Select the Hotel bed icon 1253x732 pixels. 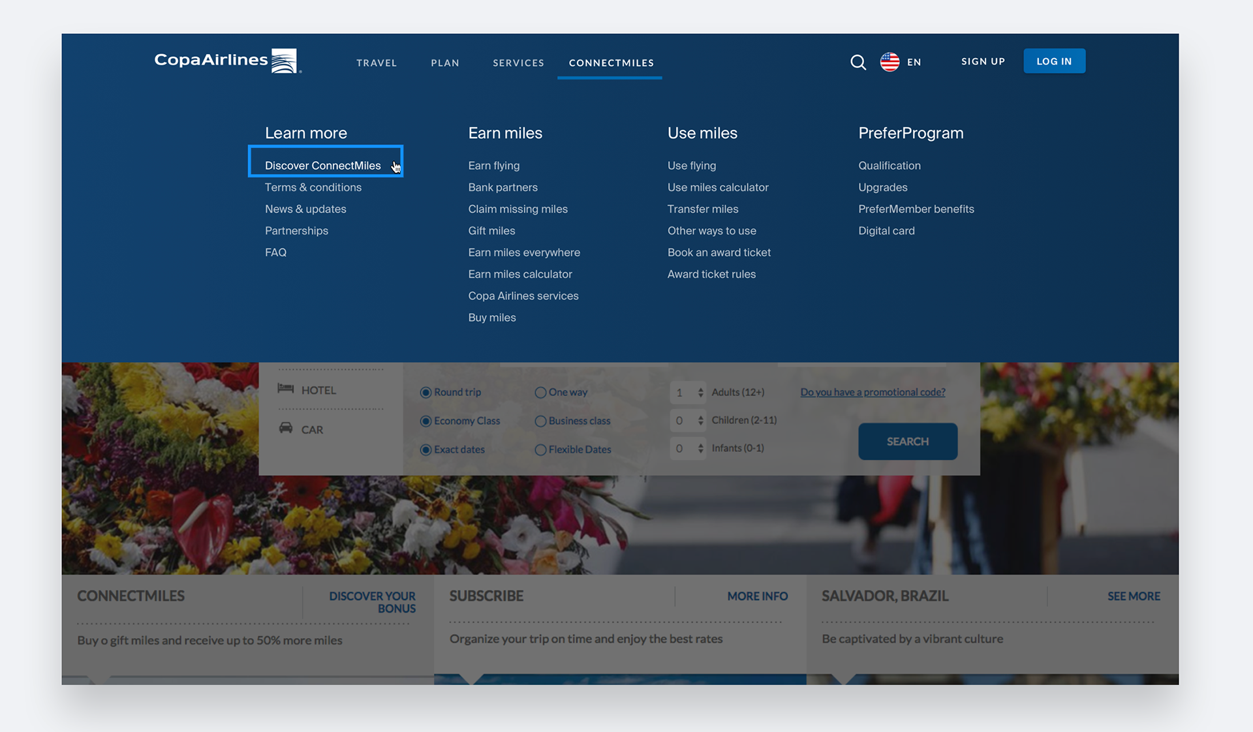coord(286,389)
